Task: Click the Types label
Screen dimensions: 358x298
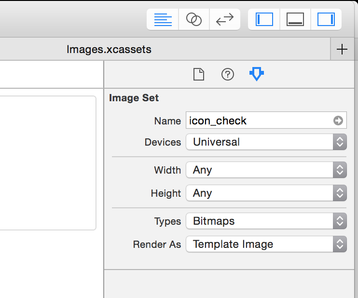Action: (167, 221)
